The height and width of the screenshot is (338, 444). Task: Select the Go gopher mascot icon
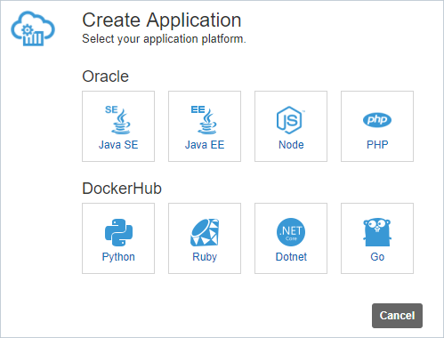point(377,232)
